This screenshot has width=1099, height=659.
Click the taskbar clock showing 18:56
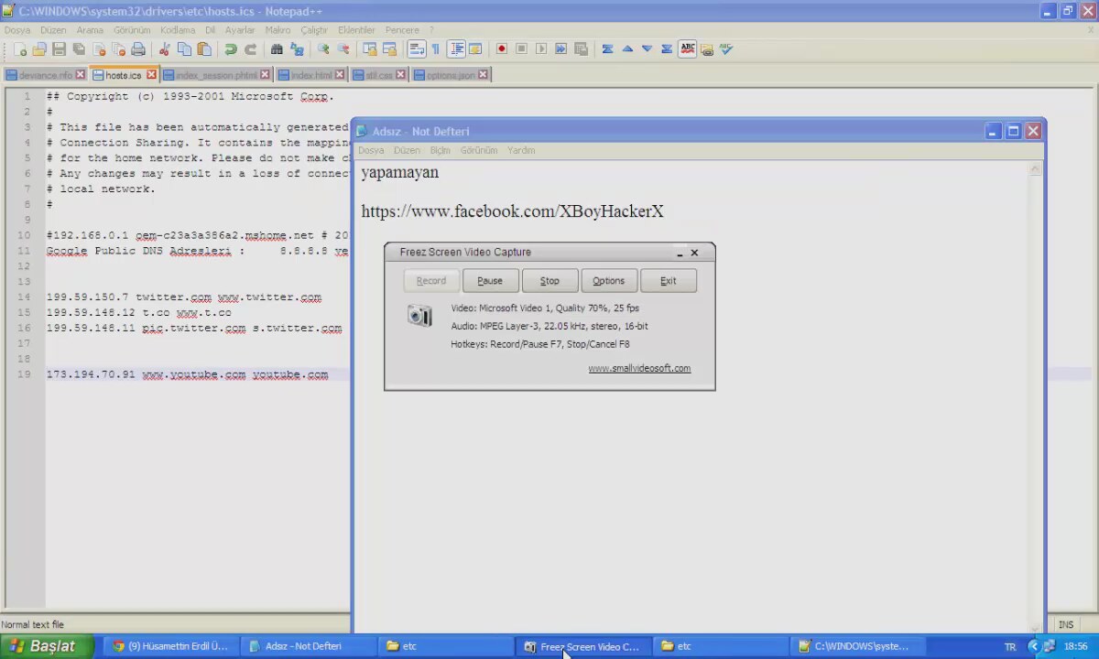tap(1075, 646)
